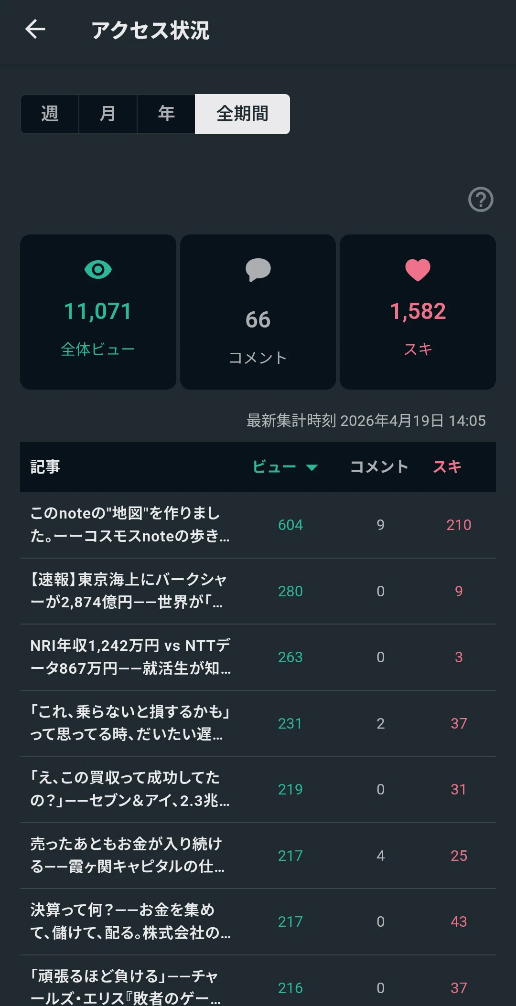Switch to the 月 tab
Image resolution: width=516 pixels, height=1006 pixels.
pos(108,114)
